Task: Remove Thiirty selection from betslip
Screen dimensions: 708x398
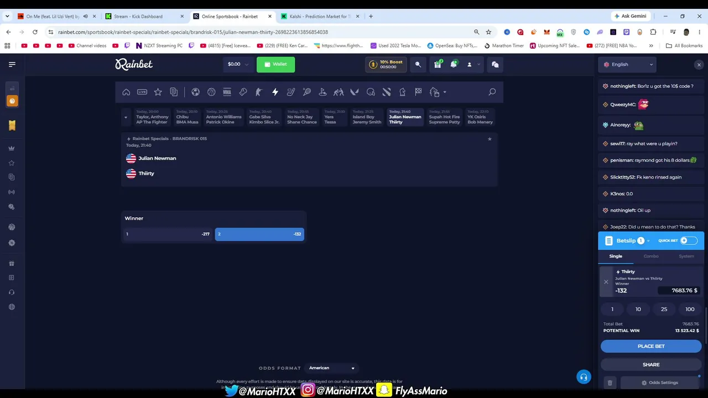Action: [606, 282]
